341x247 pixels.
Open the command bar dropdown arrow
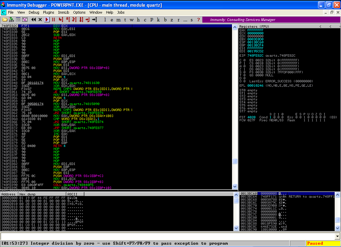point(337,236)
